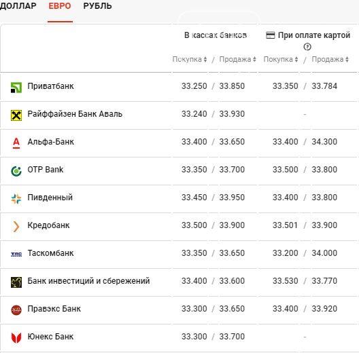This screenshot has width=359, height=353.
Task: Click the Юнекс Банк red logo
Action: point(16,337)
